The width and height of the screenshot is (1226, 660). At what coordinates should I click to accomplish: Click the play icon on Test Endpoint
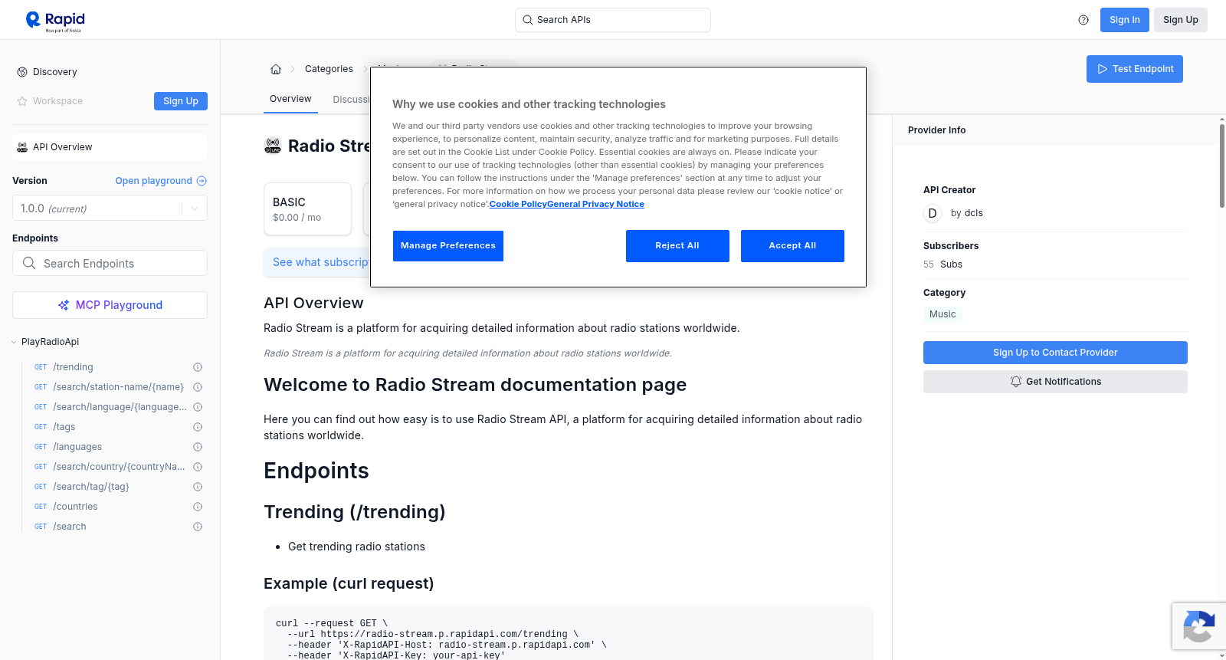pos(1103,69)
